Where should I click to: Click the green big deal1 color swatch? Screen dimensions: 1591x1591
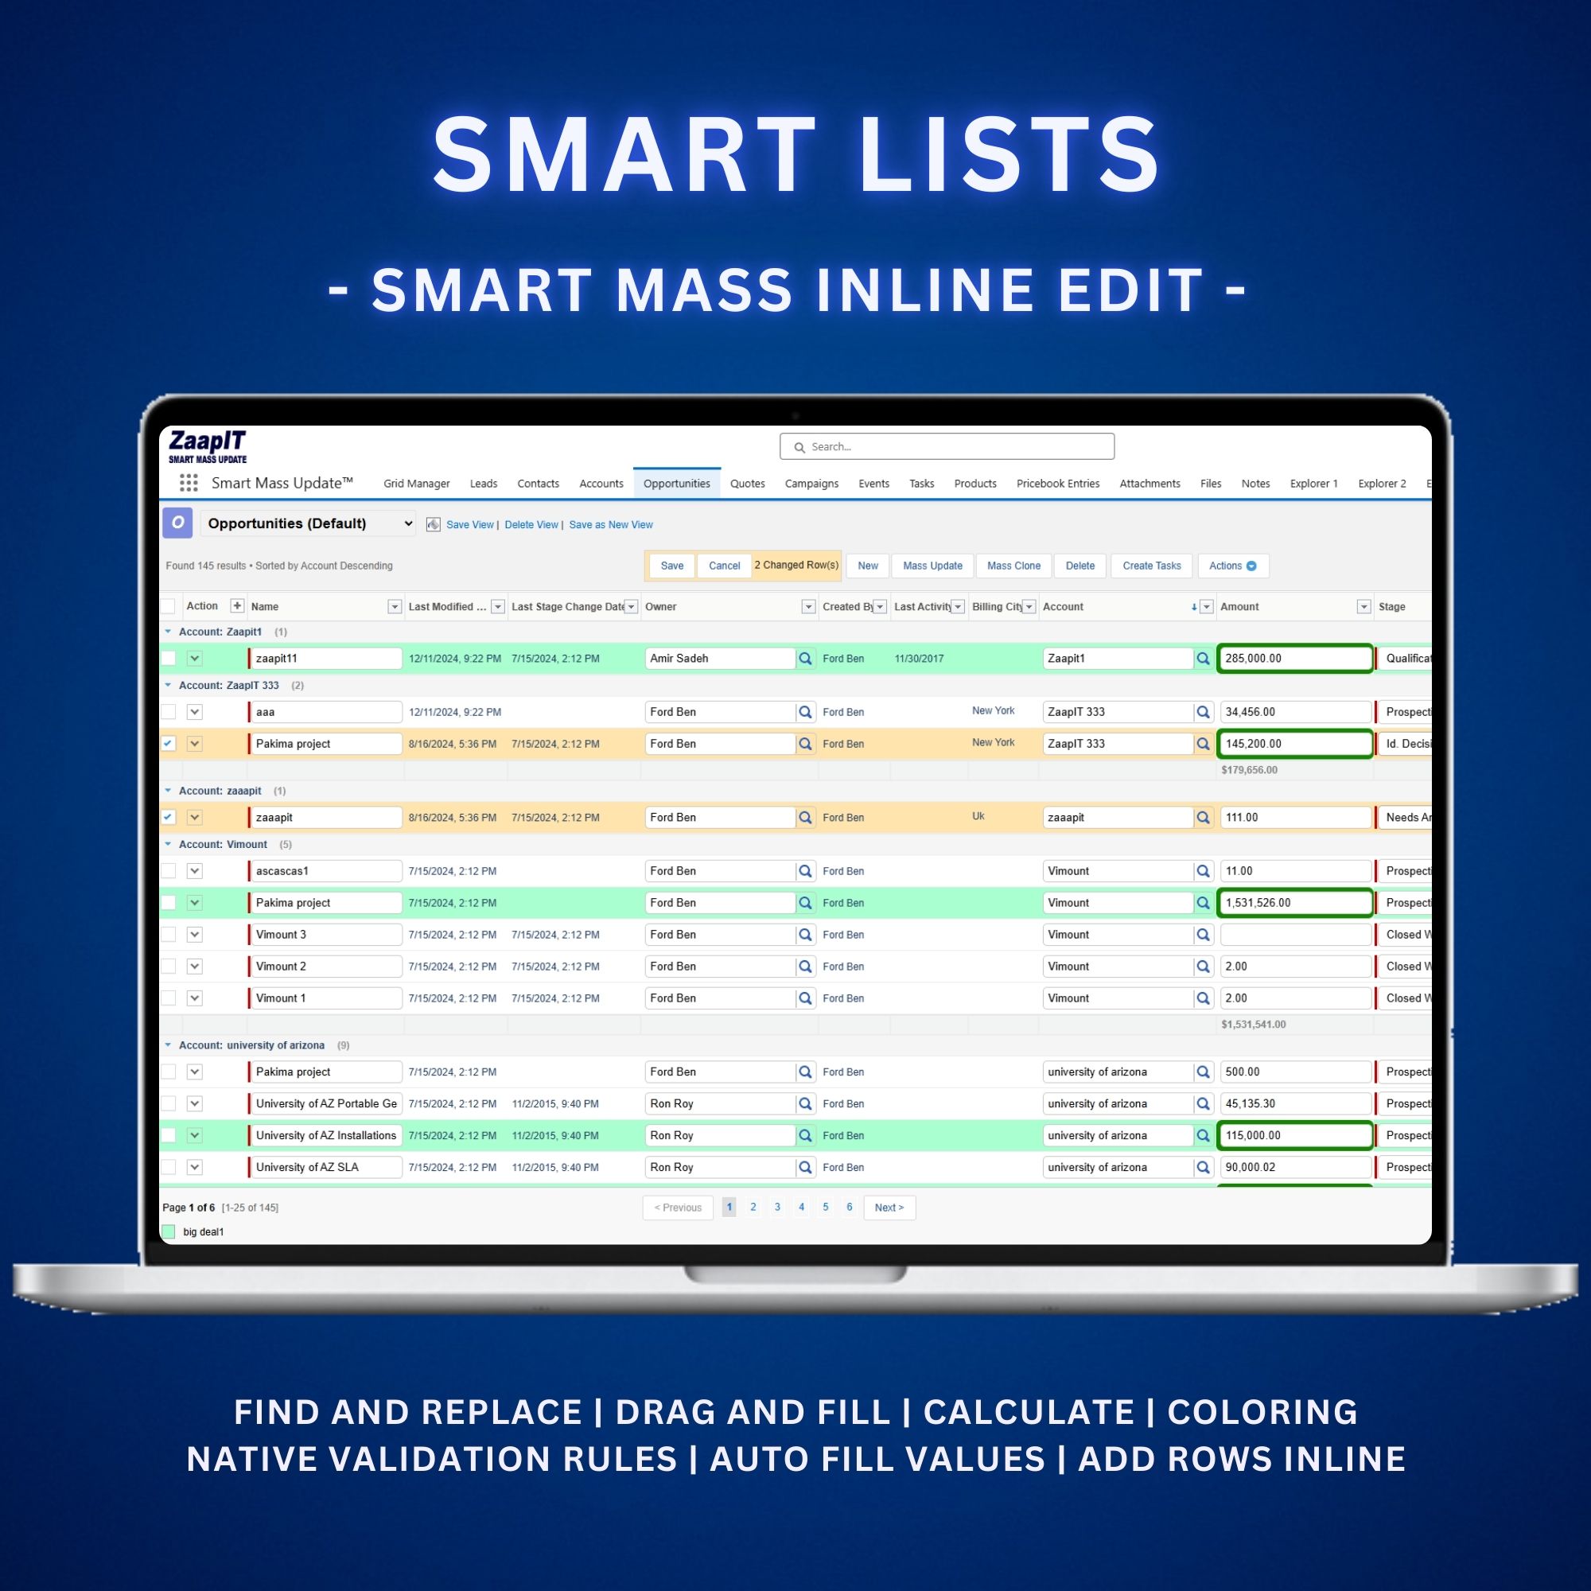(x=169, y=1232)
